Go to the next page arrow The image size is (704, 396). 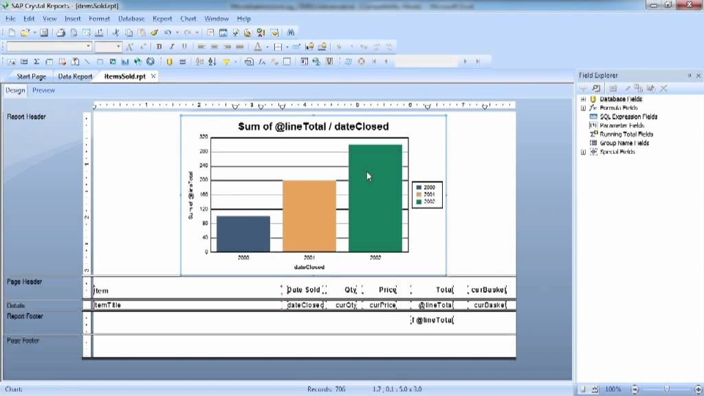point(465,61)
